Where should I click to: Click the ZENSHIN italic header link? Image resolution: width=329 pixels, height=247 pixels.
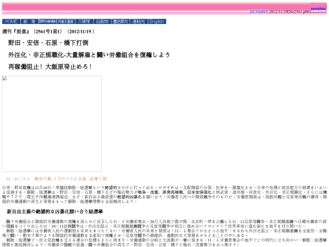[x=259, y=12]
